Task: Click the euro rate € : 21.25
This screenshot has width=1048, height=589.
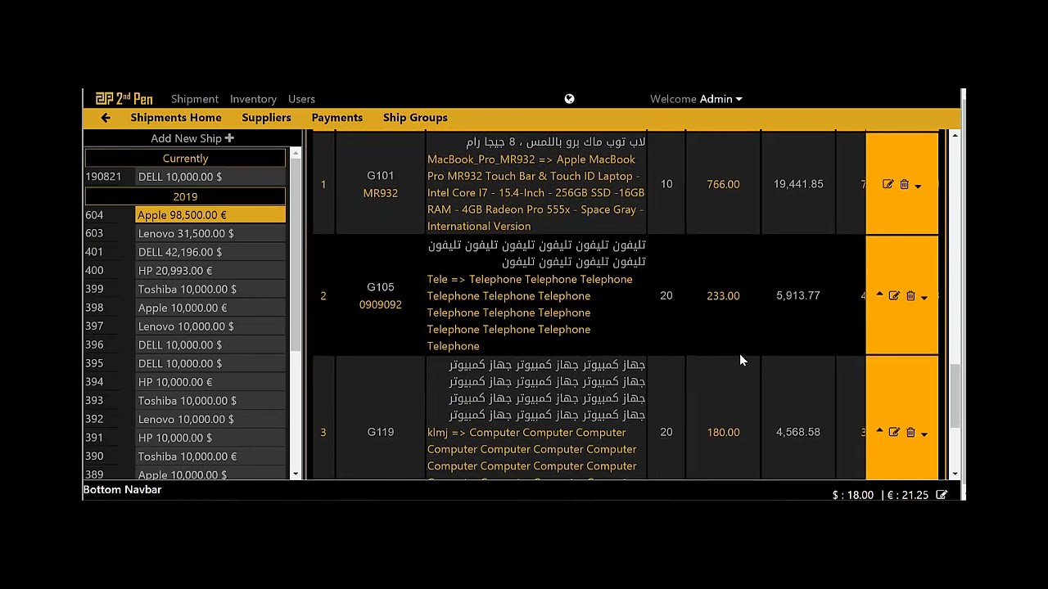Action: click(x=907, y=495)
